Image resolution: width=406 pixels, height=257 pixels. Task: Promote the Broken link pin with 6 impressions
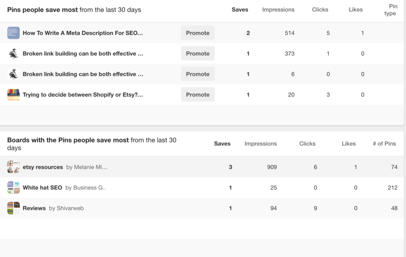tap(197, 74)
